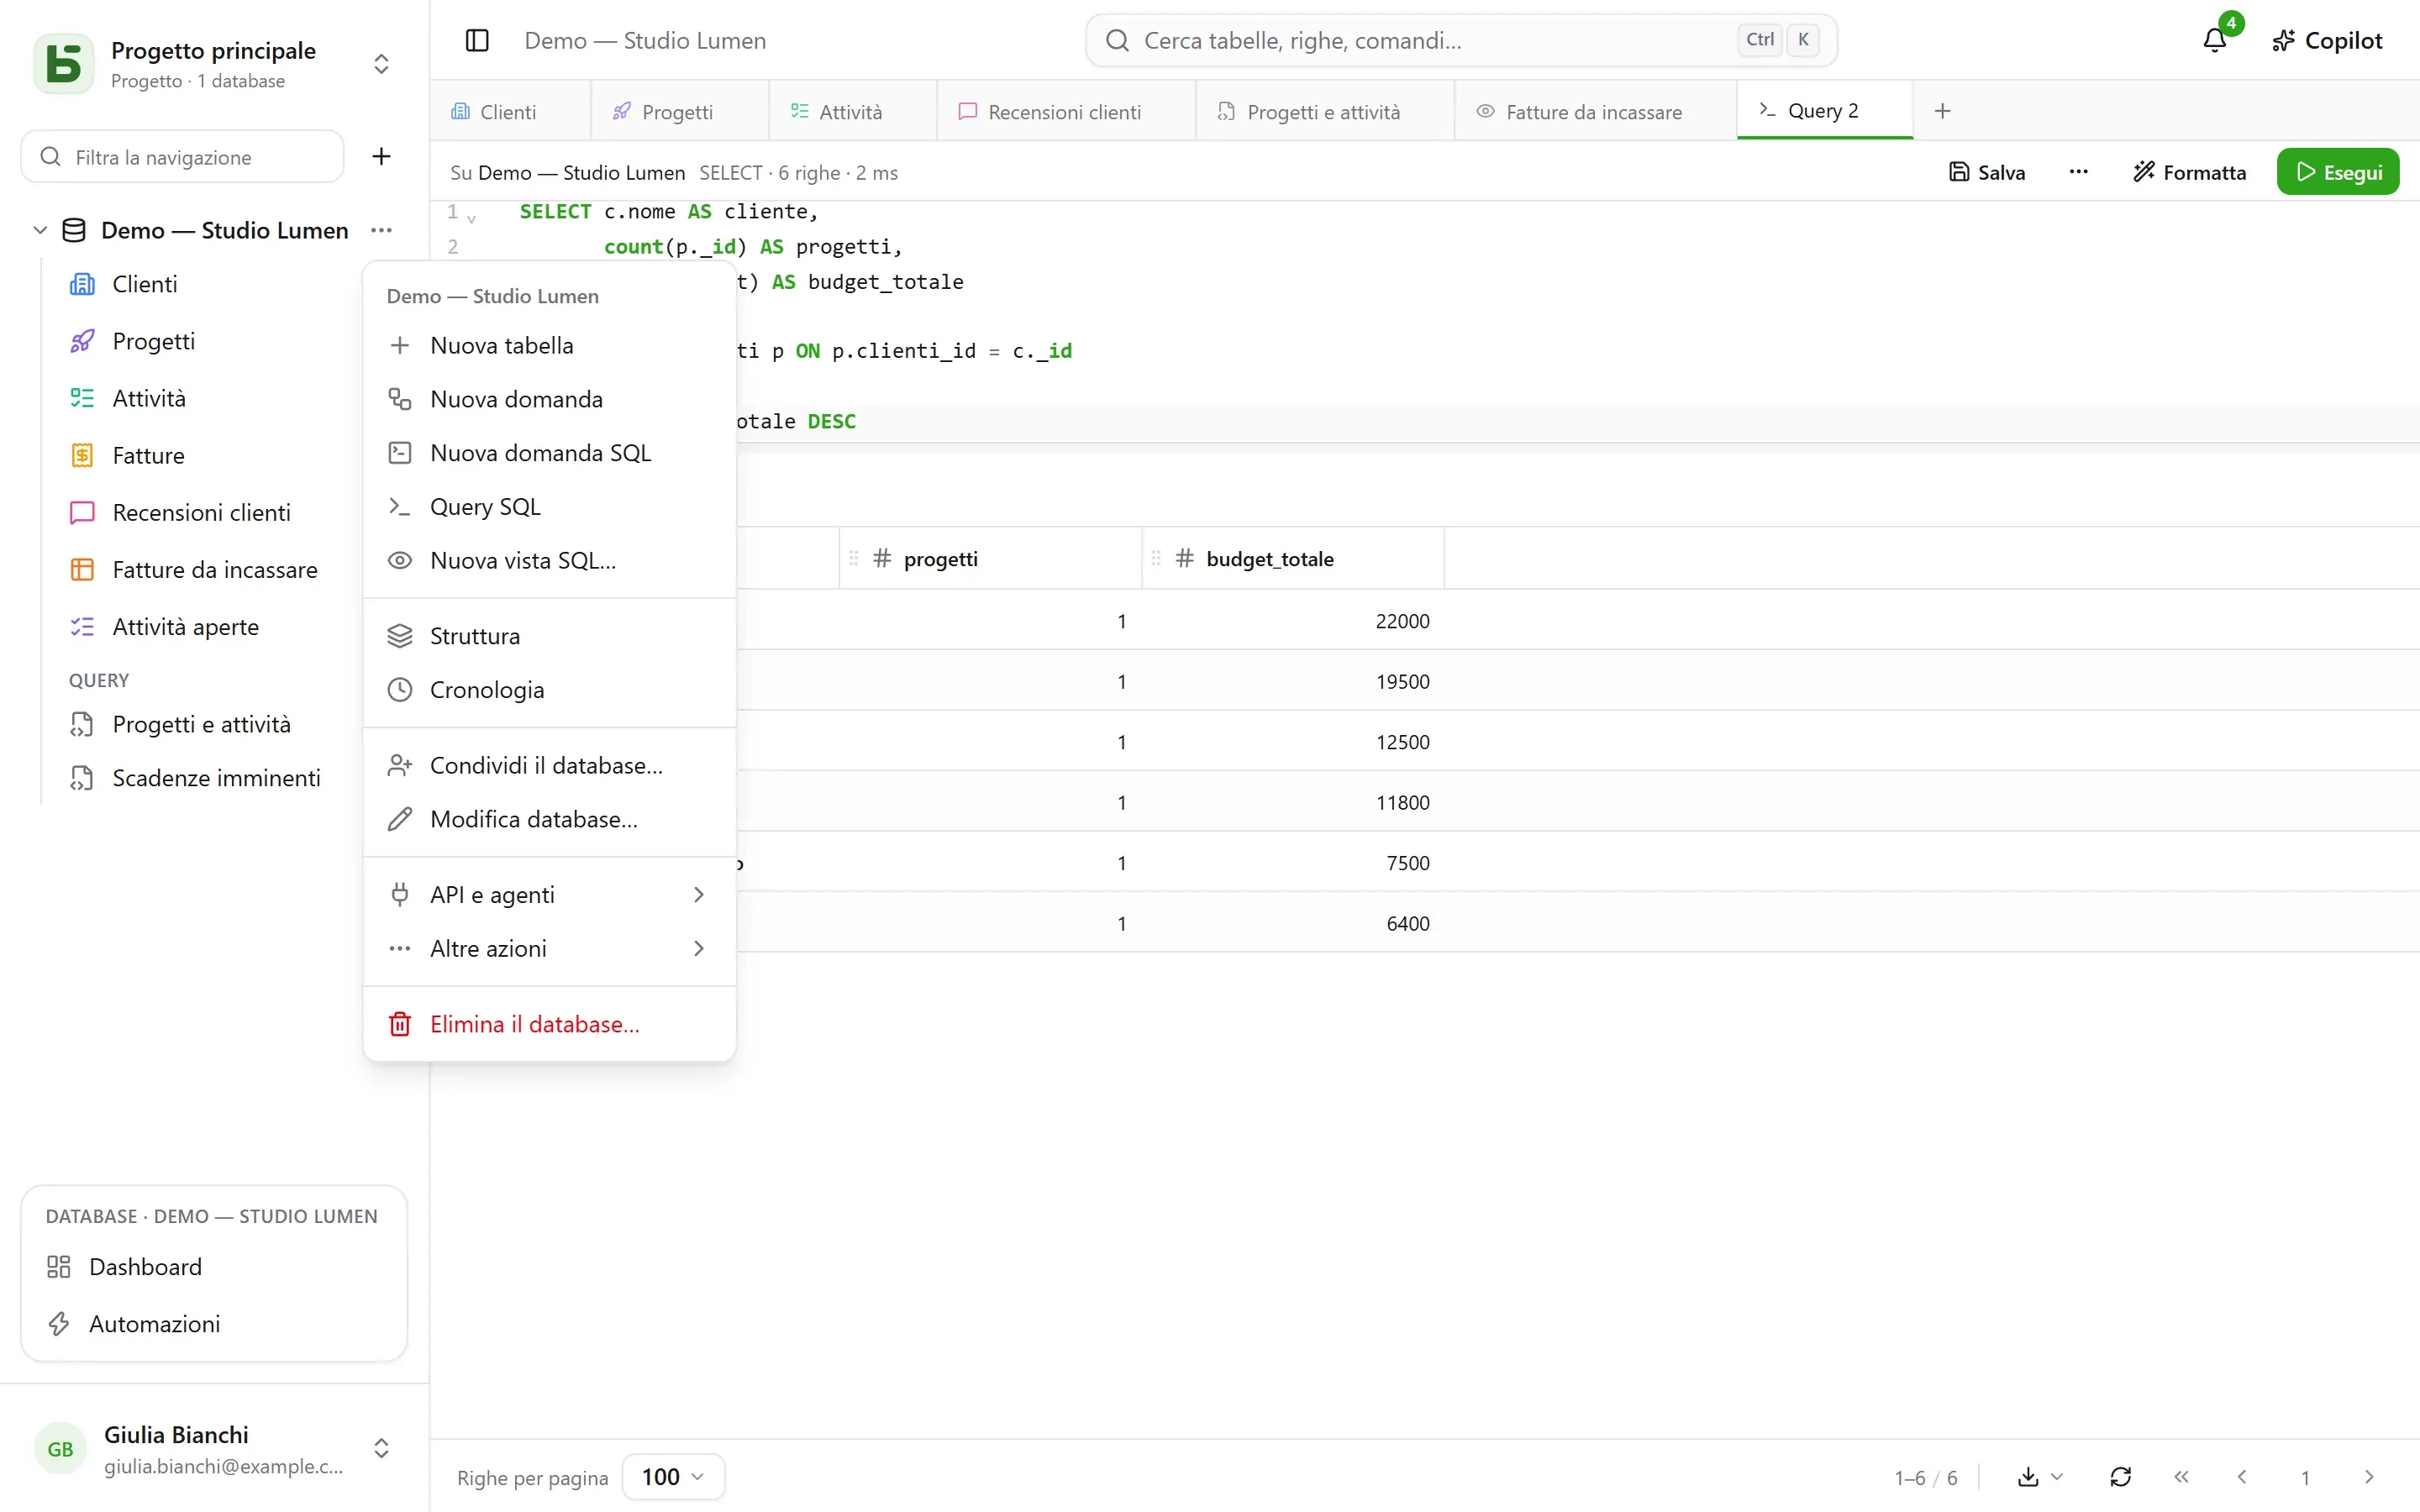Open the rows per page dropdown
This screenshot has width=2420, height=1512.
click(x=673, y=1477)
